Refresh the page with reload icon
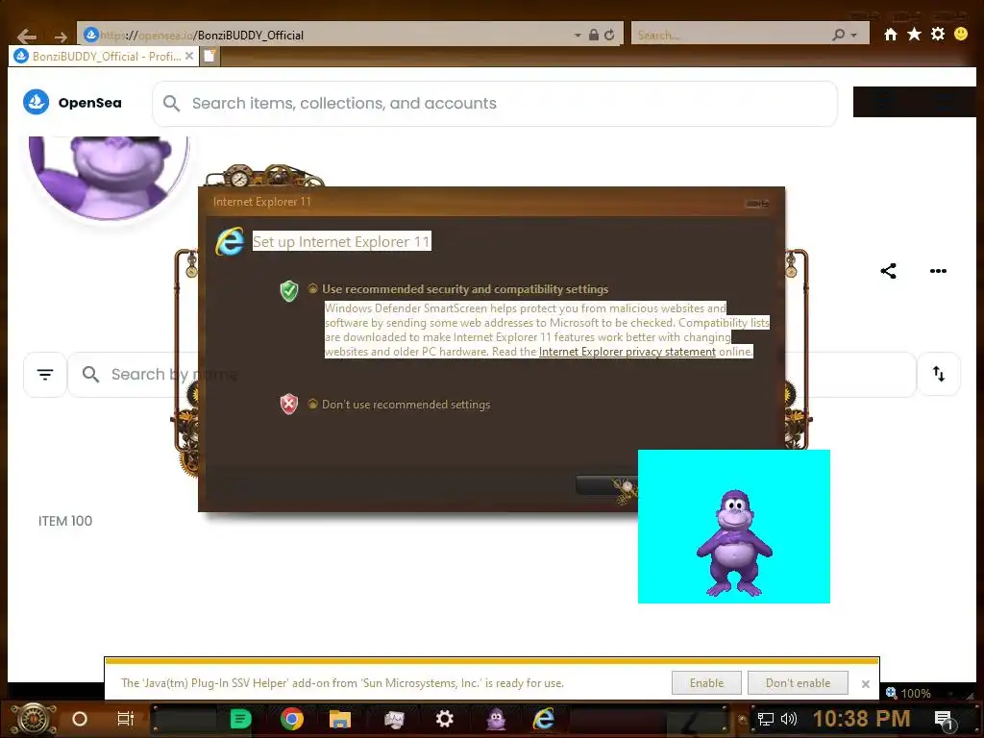The width and height of the screenshot is (984, 738). (609, 36)
